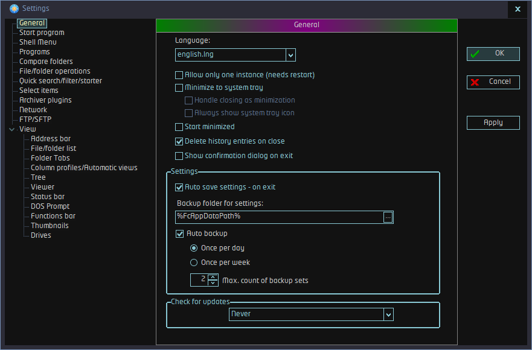Open the Language dropdown
The image size is (532, 350).
click(x=290, y=55)
